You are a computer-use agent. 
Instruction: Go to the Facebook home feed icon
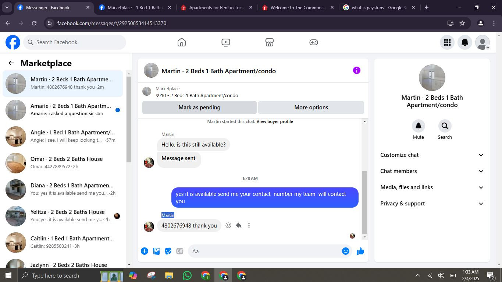click(182, 42)
